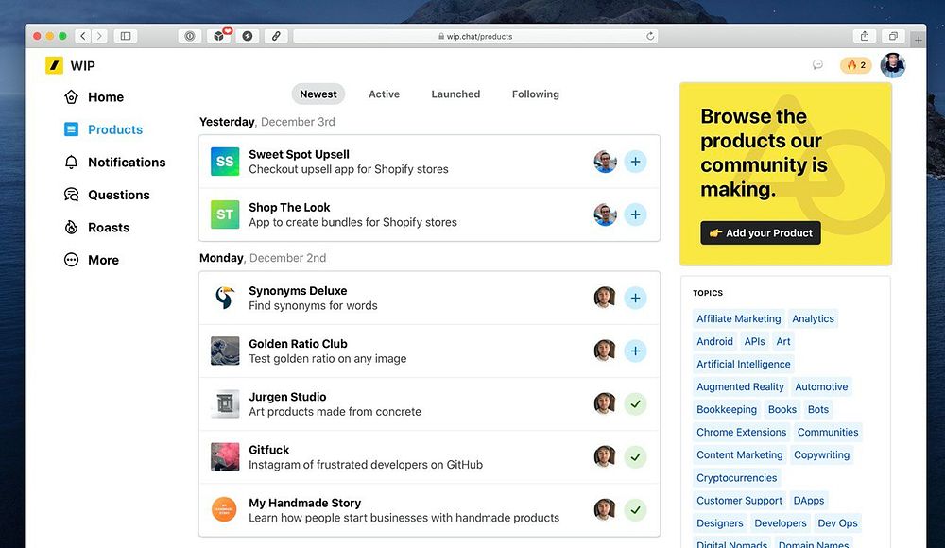
Task: View maker avatar on Gitfuck row
Action: point(605,456)
